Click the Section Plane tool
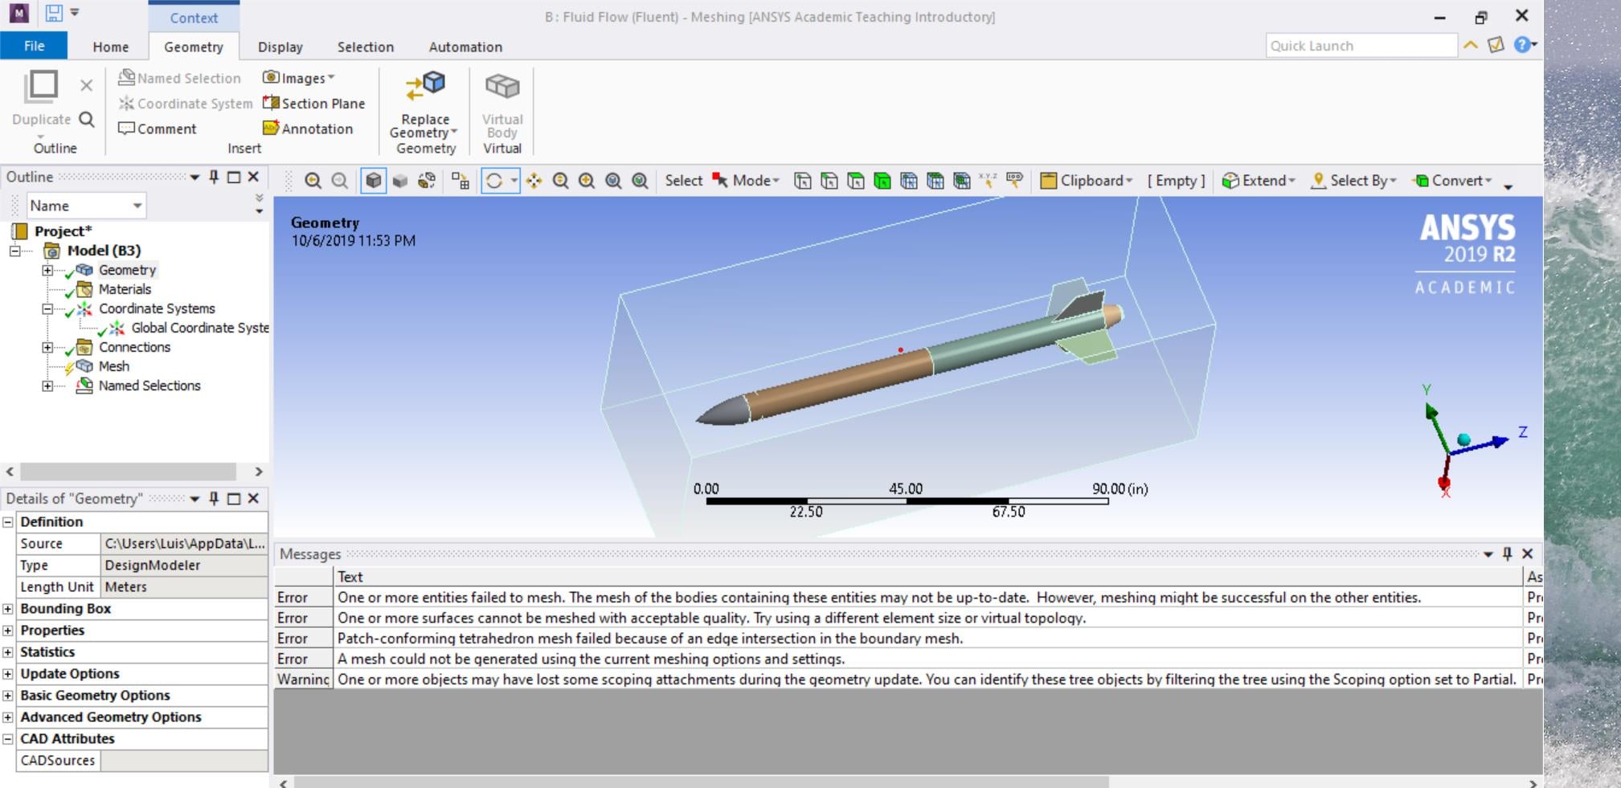 pyautogui.click(x=314, y=103)
